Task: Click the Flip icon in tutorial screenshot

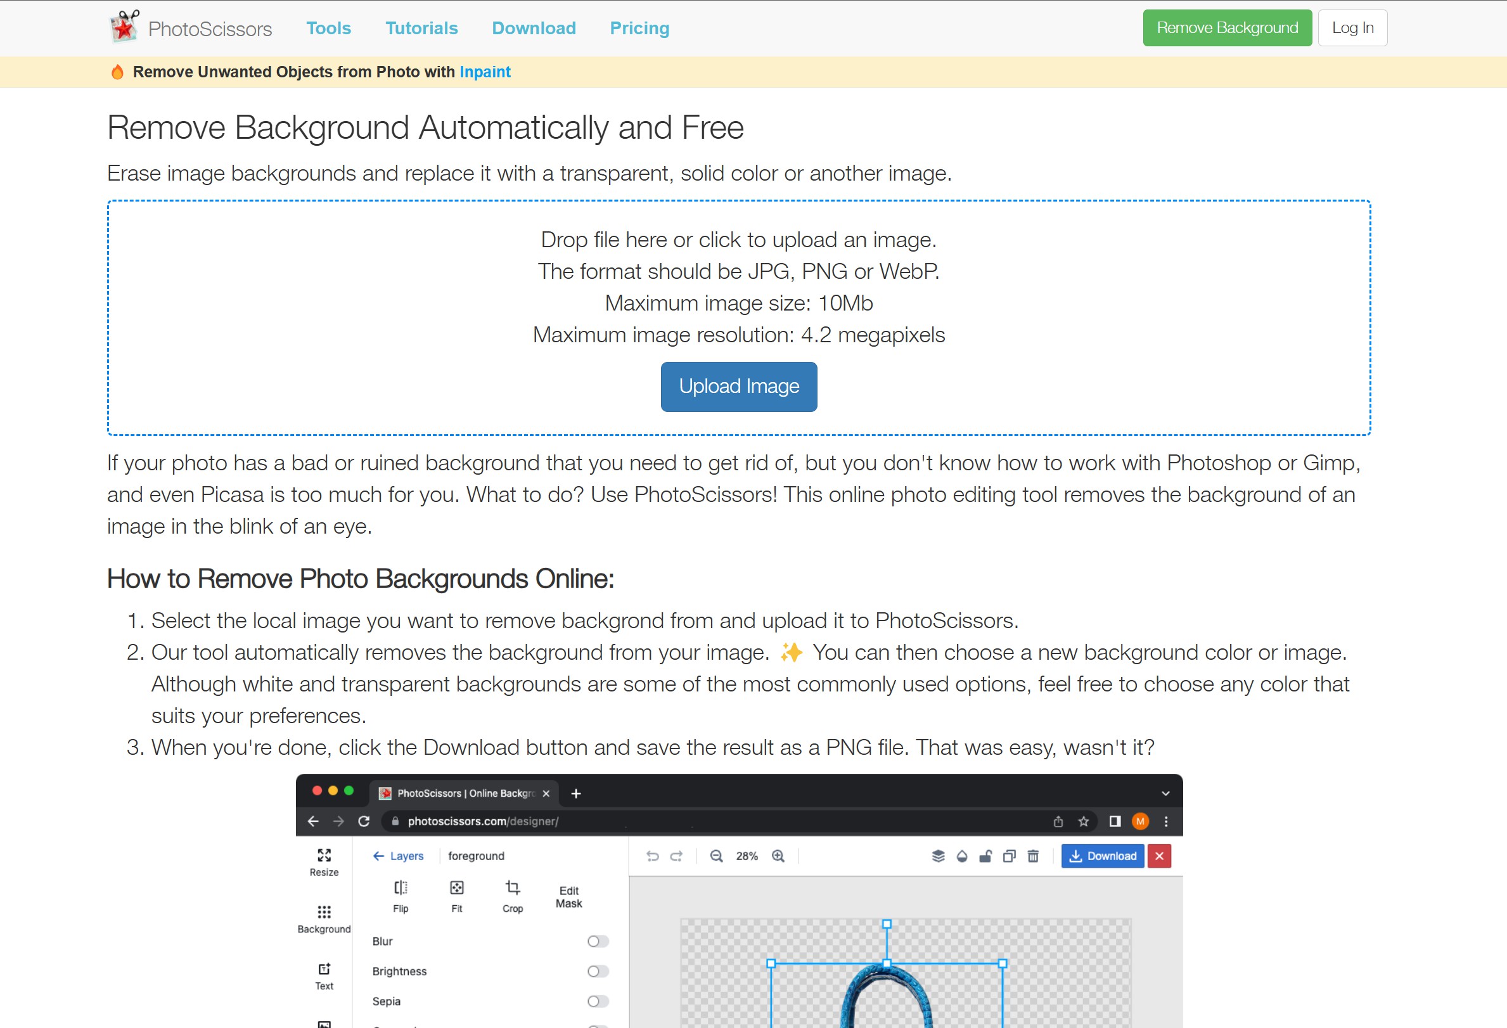Action: click(401, 887)
